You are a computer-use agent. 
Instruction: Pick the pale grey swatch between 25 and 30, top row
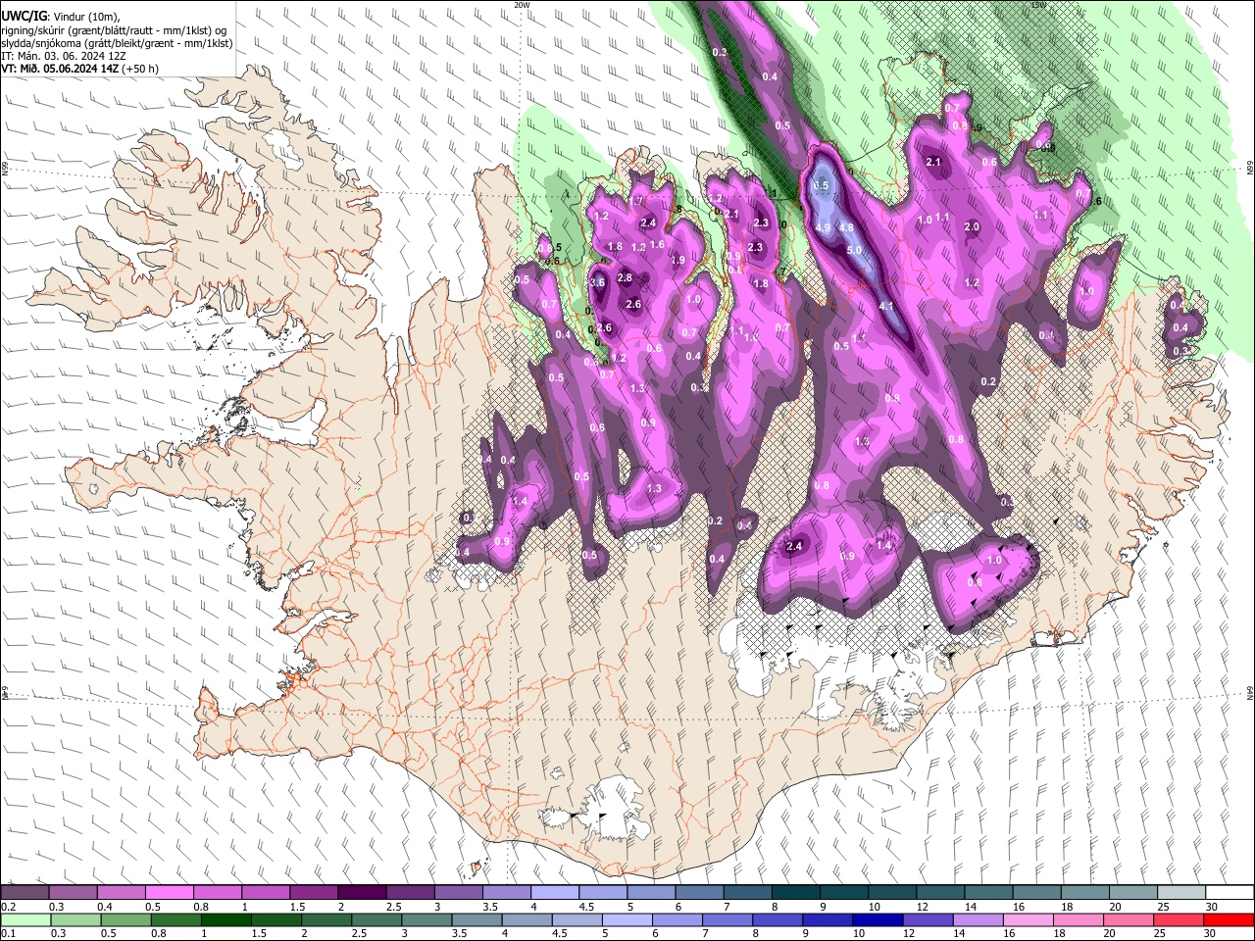point(1180,892)
